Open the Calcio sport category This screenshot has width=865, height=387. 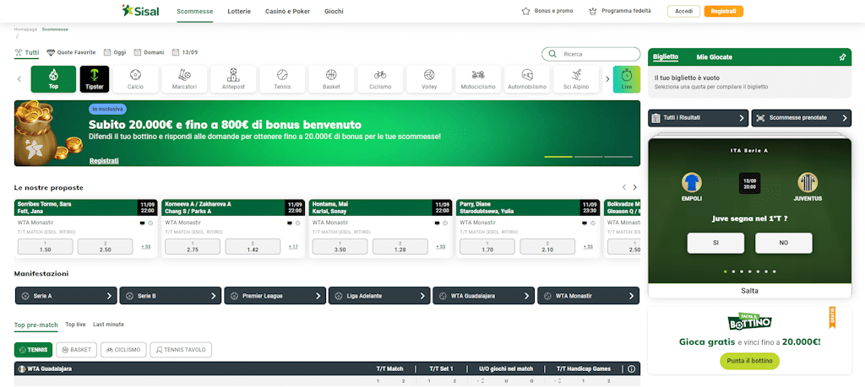135,79
